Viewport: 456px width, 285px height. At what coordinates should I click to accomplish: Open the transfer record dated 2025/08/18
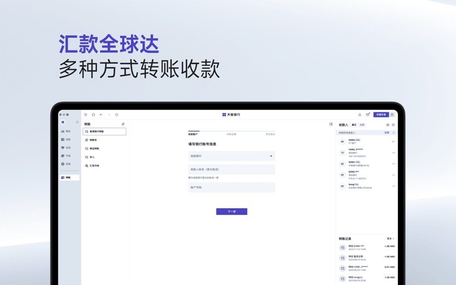click(367, 258)
